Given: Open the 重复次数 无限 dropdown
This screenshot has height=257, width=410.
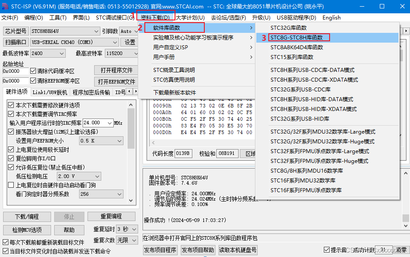Looking at the screenshot, I should point(127,240).
